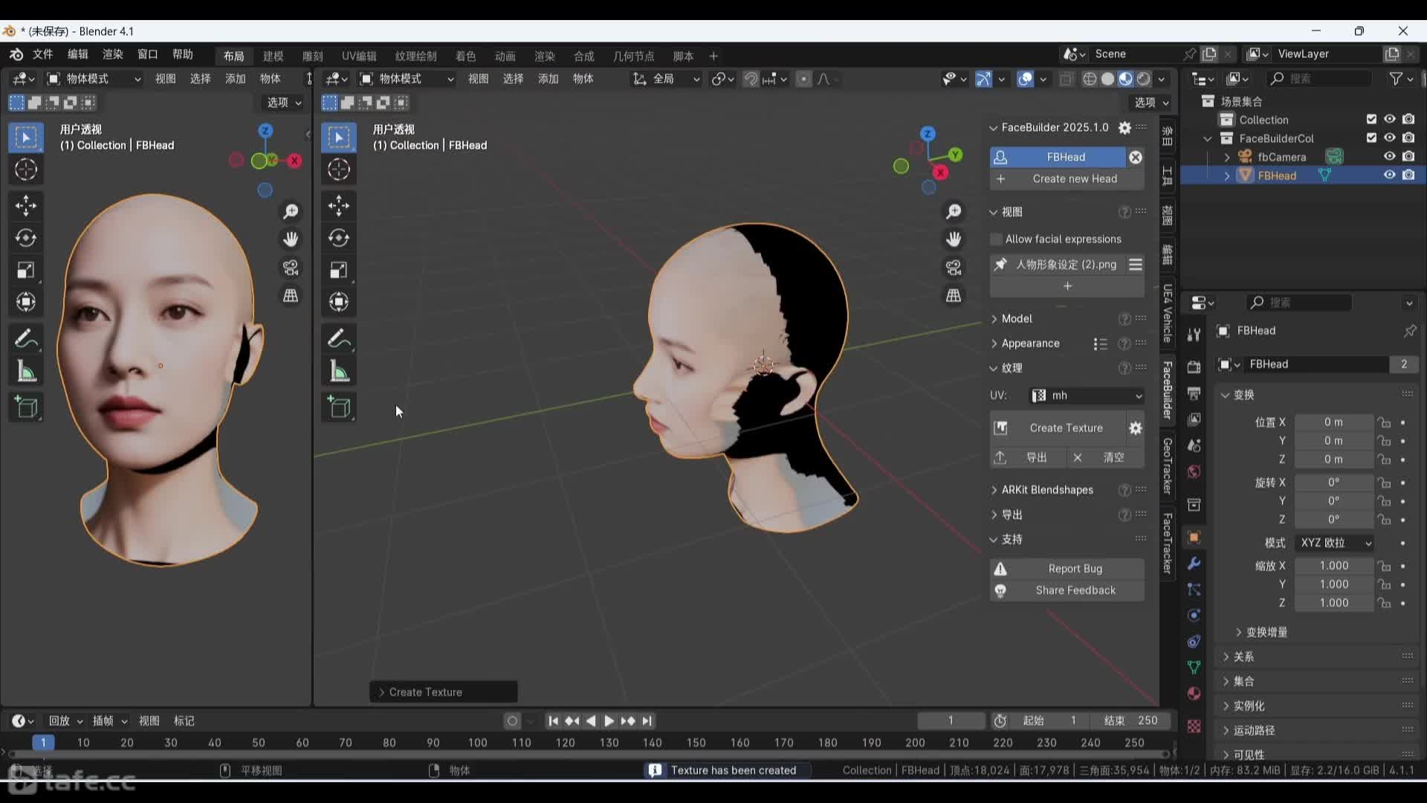Open the Material properties sphere icon
1427x803 pixels.
[1194, 693]
